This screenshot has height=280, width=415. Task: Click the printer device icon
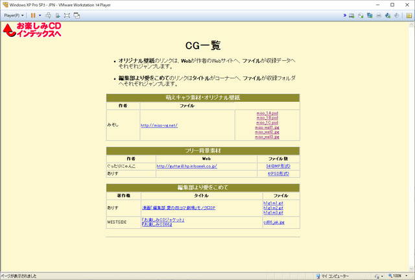pos(379,16)
